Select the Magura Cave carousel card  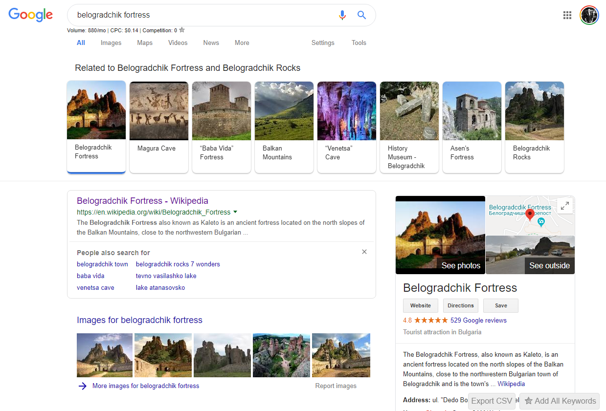(x=159, y=127)
